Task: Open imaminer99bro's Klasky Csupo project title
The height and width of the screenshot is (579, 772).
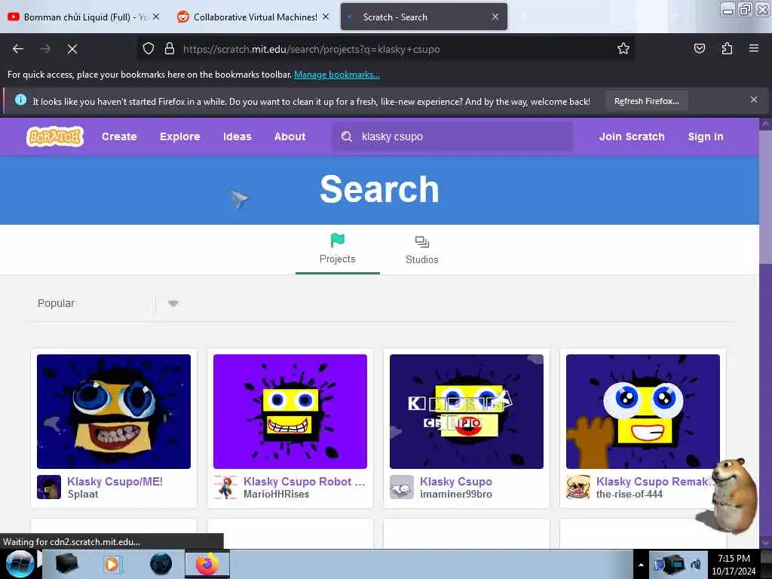Action: 456,482
